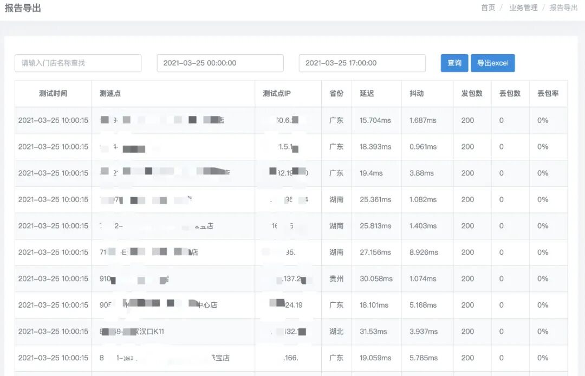Click the 导出excel button
The image size is (585, 376).
coord(493,63)
